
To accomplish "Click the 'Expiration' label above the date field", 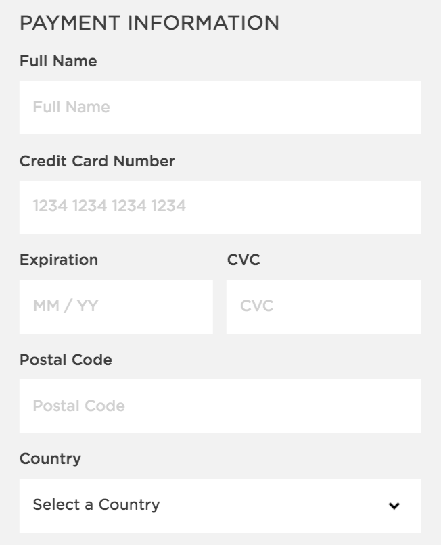I will pos(59,260).
